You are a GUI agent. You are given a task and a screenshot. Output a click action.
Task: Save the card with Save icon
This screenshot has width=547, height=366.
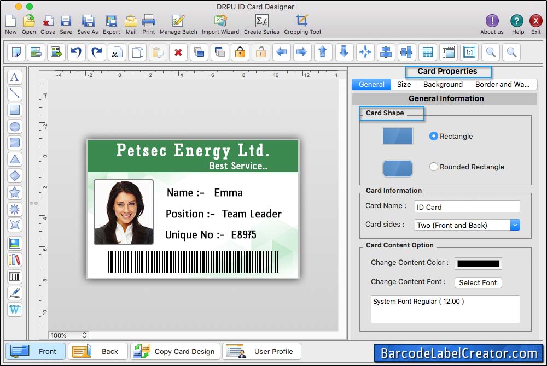pyautogui.click(x=66, y=25)
